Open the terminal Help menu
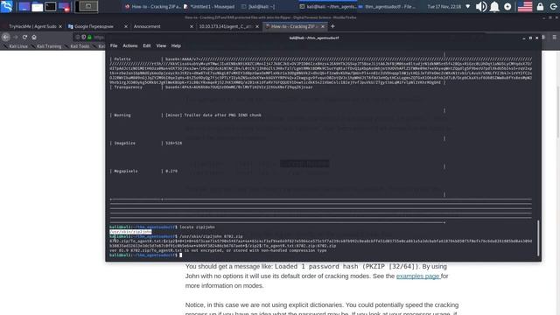 176,45
